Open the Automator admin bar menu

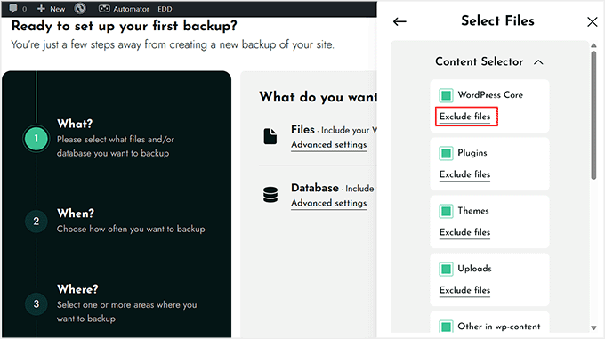click(124, 9)
